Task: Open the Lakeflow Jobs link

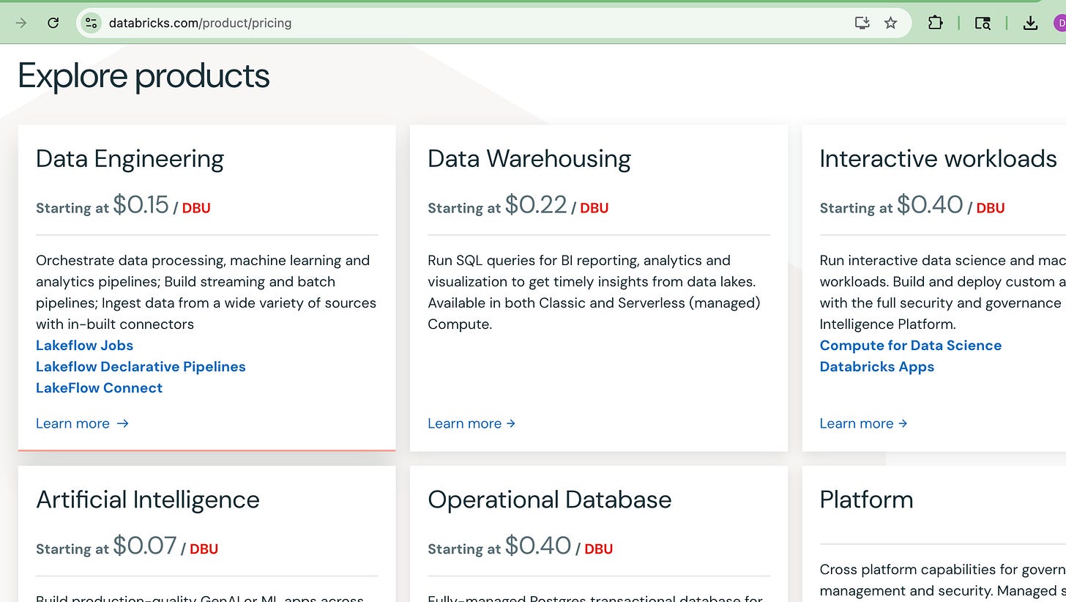Action: click(84, 345)
